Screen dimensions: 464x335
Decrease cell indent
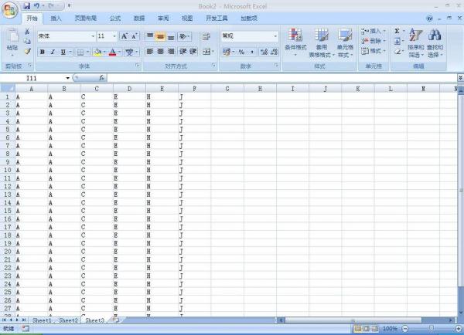click(x=183, y=52)
